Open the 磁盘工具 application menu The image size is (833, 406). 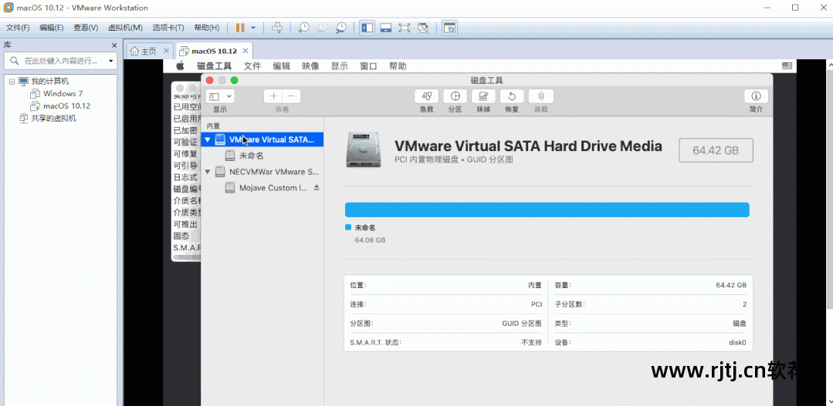tap(214, 65)
